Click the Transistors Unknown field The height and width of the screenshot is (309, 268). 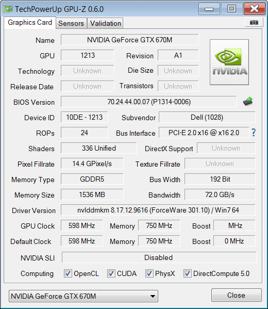coord(178,86)
